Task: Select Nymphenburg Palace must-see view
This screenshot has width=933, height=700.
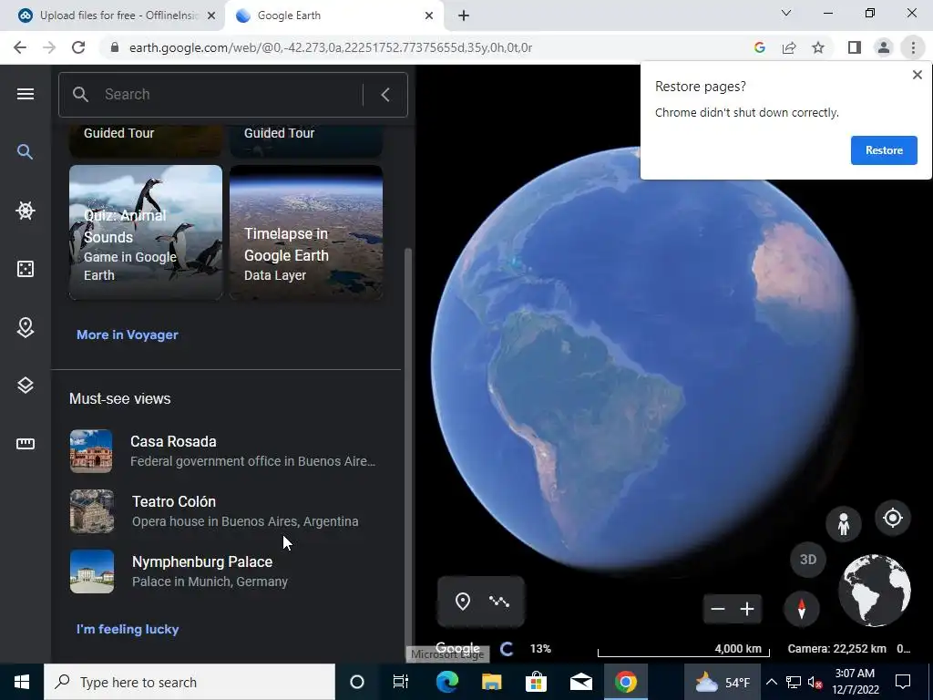Action: click(226, 571)
